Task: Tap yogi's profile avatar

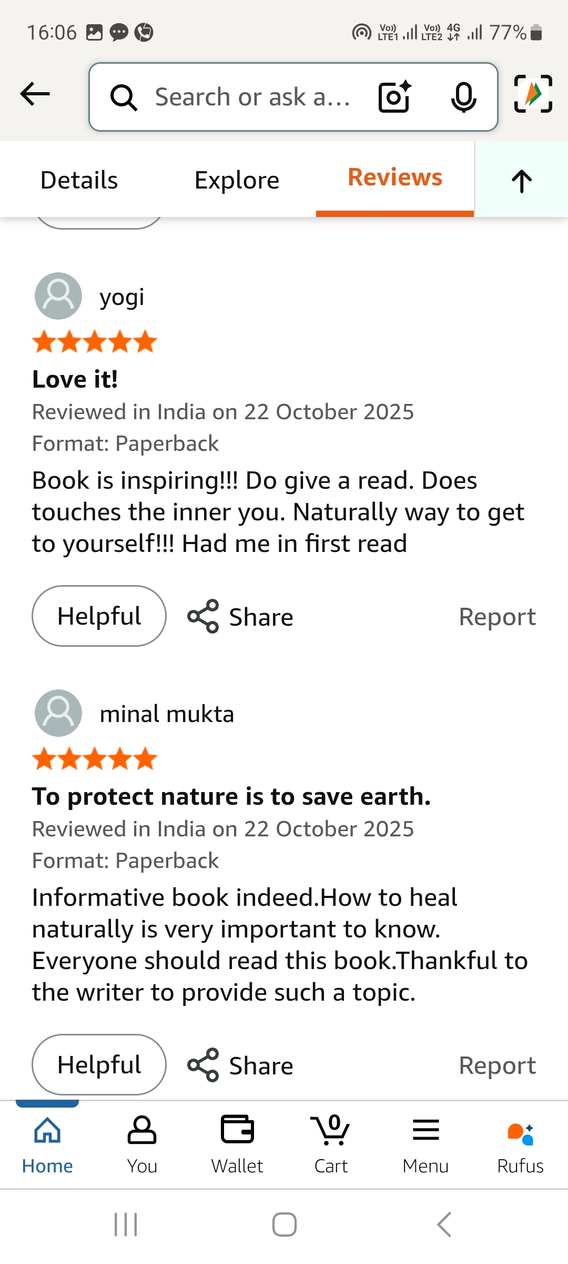Action: (x=58, y=296)
